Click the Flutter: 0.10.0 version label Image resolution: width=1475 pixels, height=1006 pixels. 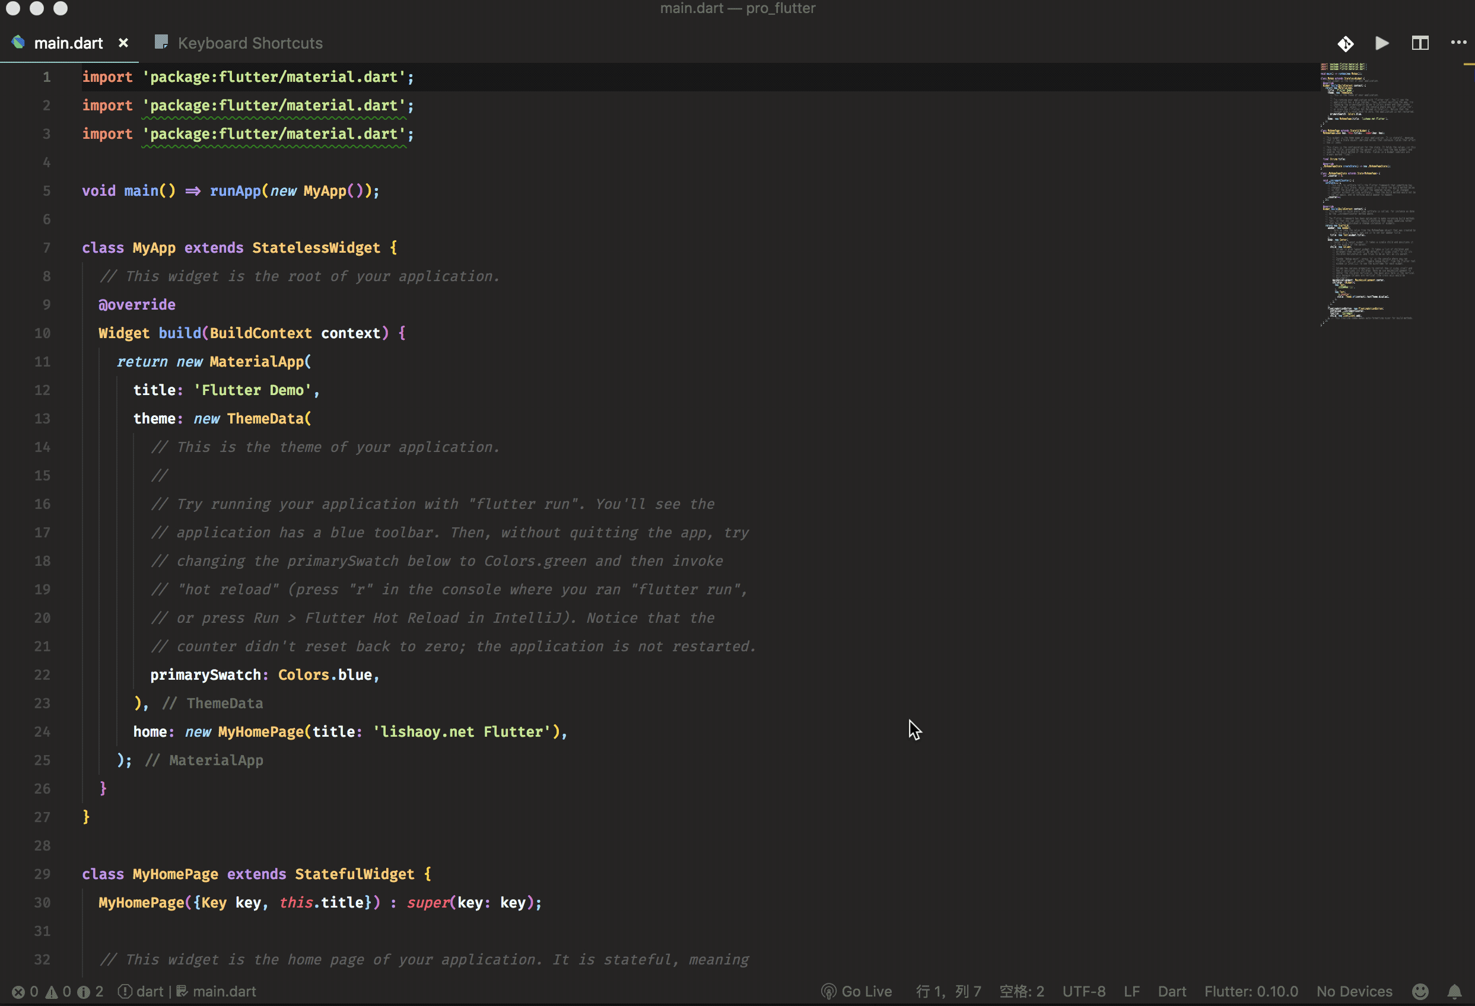(x=1251, y=991)
